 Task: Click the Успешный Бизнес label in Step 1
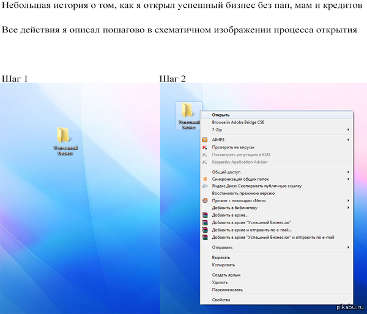coord(65,150)
